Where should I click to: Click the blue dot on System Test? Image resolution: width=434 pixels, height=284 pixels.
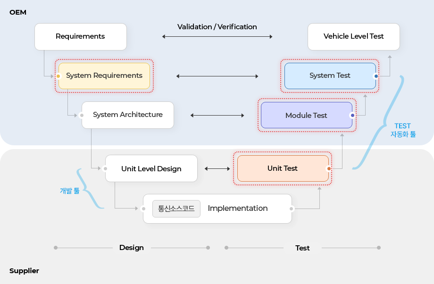pos(376,76)
